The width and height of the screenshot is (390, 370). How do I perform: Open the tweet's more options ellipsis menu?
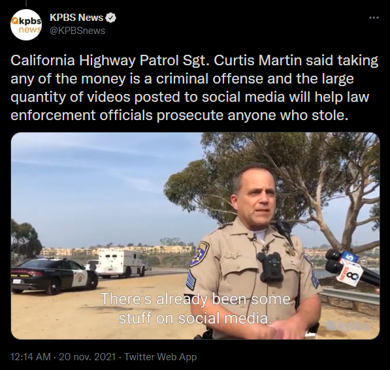click(x=374, y=18)
